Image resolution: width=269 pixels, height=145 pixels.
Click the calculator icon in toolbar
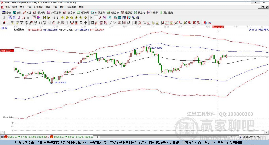[x=120, y=18]
